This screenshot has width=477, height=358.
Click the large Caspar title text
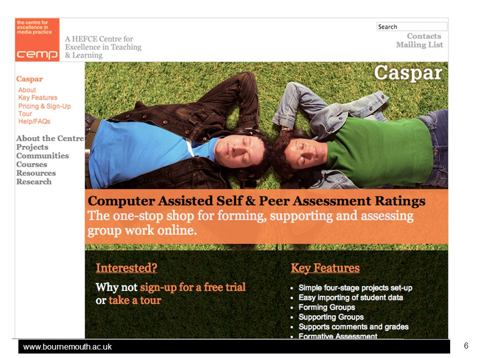[408, 73]
